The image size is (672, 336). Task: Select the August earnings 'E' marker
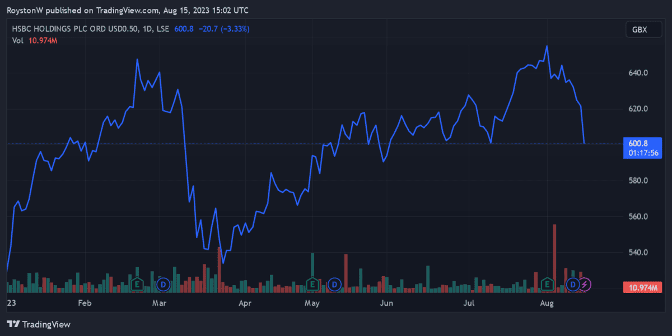click(548, 285)
